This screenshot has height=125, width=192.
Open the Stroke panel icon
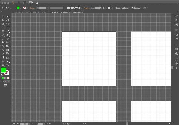pyautogui.click(x=177, y=45)
